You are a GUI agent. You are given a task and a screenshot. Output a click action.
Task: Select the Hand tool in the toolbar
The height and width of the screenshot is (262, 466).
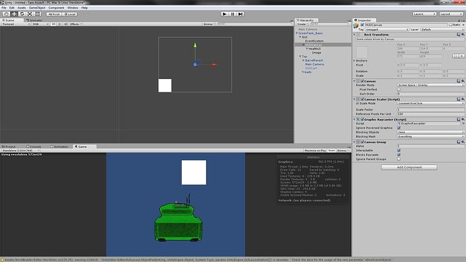[6, 14]
